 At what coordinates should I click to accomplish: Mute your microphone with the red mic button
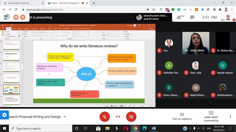coord(105,116)
